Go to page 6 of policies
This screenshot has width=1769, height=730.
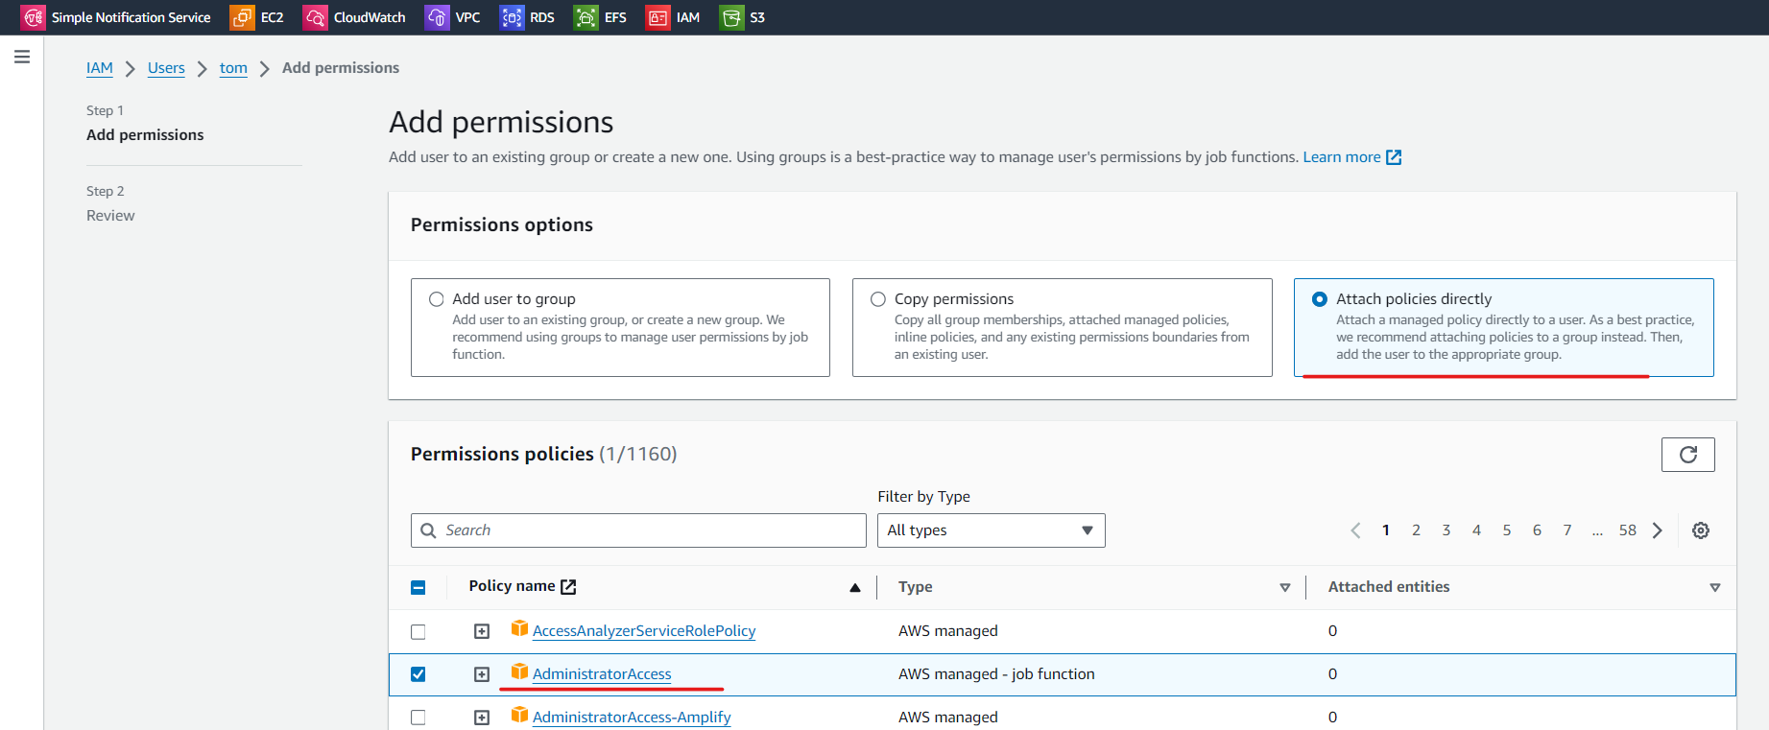click(x=1537, y=530)
